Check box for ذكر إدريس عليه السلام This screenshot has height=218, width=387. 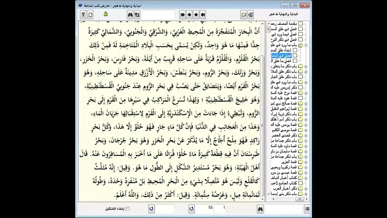301,87
